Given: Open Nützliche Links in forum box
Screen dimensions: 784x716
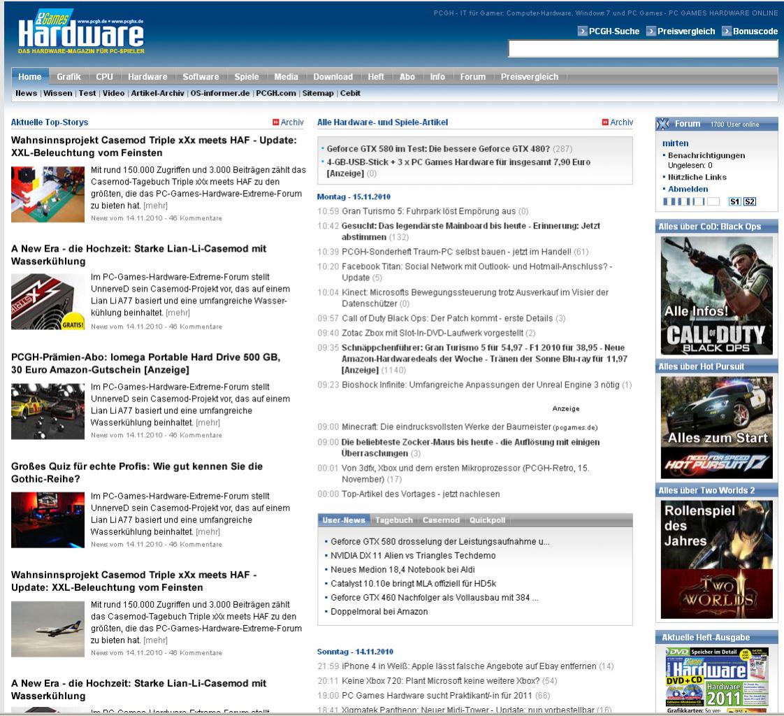Looking at the screenshot, I should click(x=697, y=177).
